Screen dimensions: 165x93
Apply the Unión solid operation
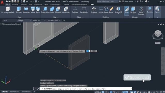(x=52, y=10)
